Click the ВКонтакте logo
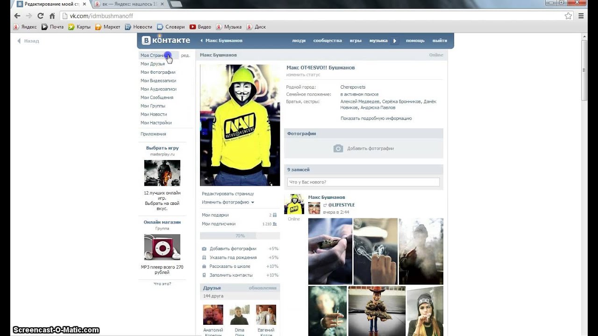598x336 pixels. (x=166, y=40)
